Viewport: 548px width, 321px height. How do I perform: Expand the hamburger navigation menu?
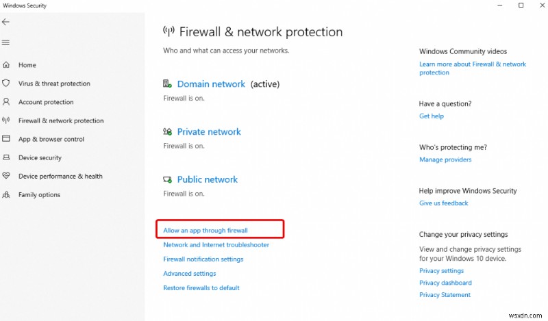coord(6,42)
